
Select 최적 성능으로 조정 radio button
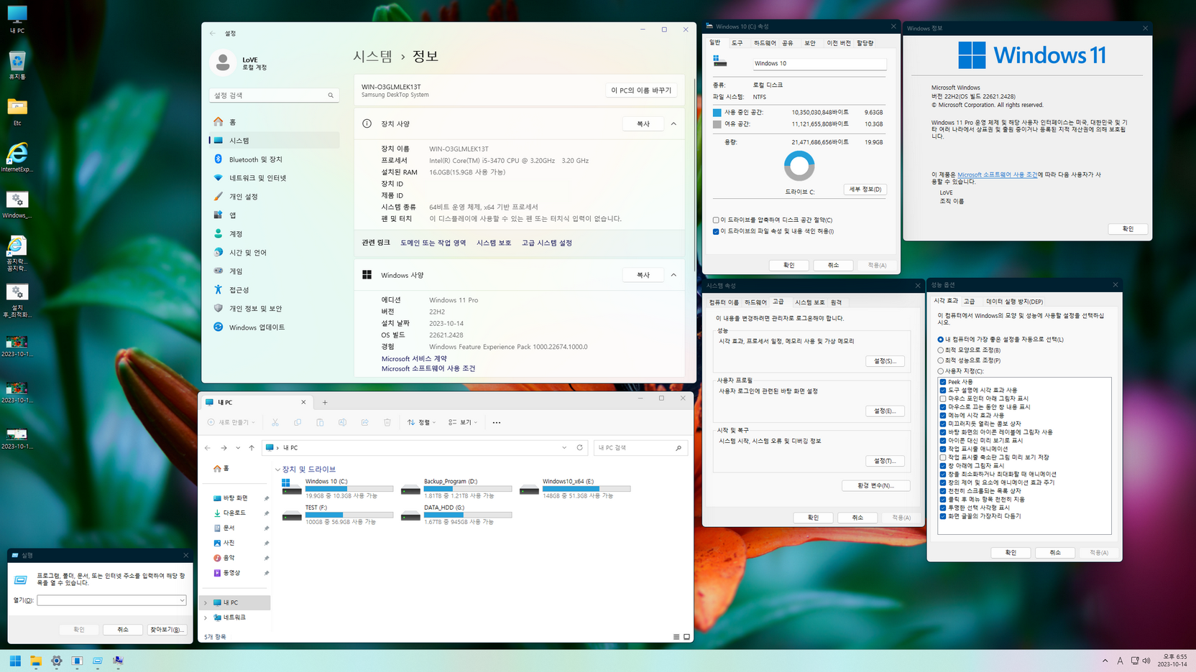[x=940, y=360]
